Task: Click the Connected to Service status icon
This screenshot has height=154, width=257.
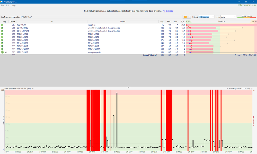Action: (x=239, y=5)
